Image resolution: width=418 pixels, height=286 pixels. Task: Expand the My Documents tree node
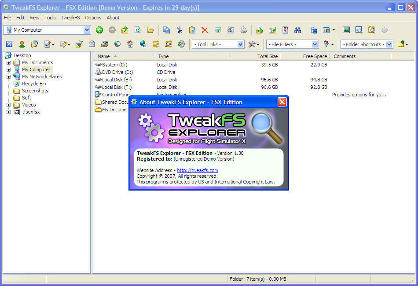pyautogui.click(x=8, y=62)
